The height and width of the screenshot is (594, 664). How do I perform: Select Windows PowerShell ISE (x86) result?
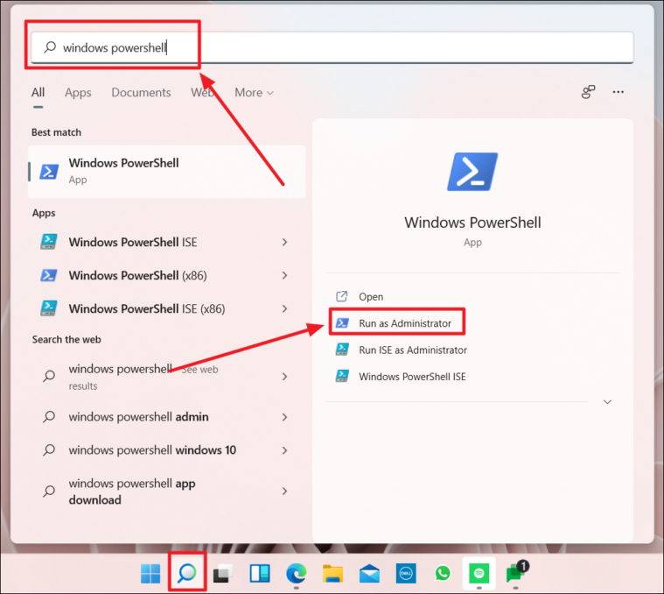[146, 308]
